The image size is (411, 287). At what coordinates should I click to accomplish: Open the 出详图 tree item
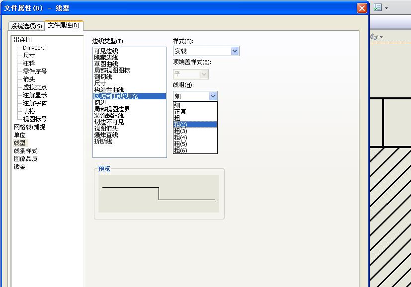pyautogui.click(x=23, y=40)
